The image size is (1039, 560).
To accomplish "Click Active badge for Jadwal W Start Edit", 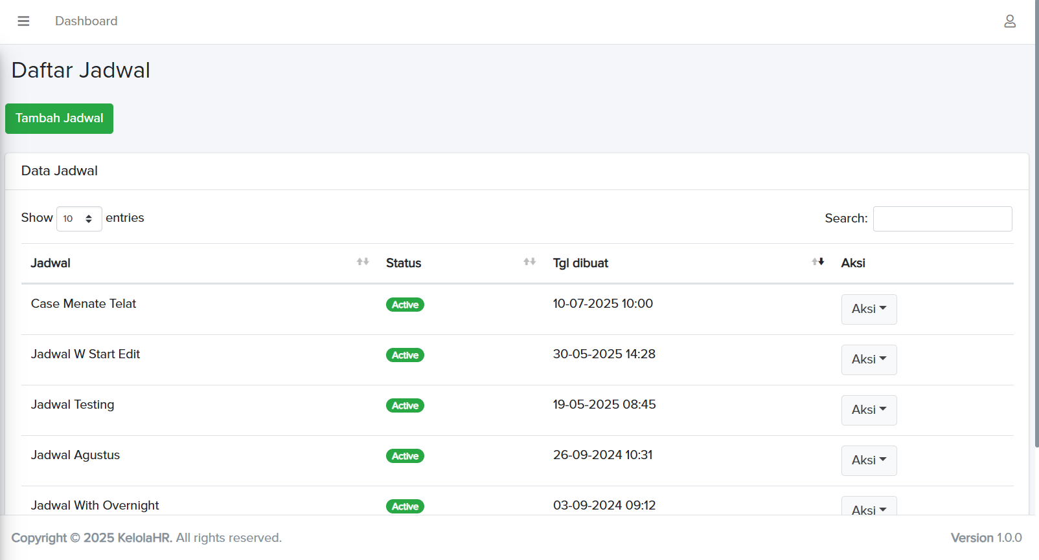I will tap(405, 355).
